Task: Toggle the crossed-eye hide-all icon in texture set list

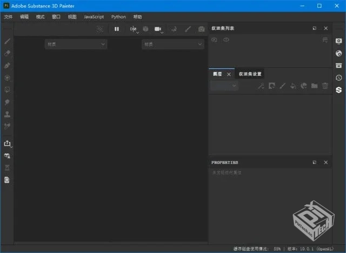Action: [214, 40]
